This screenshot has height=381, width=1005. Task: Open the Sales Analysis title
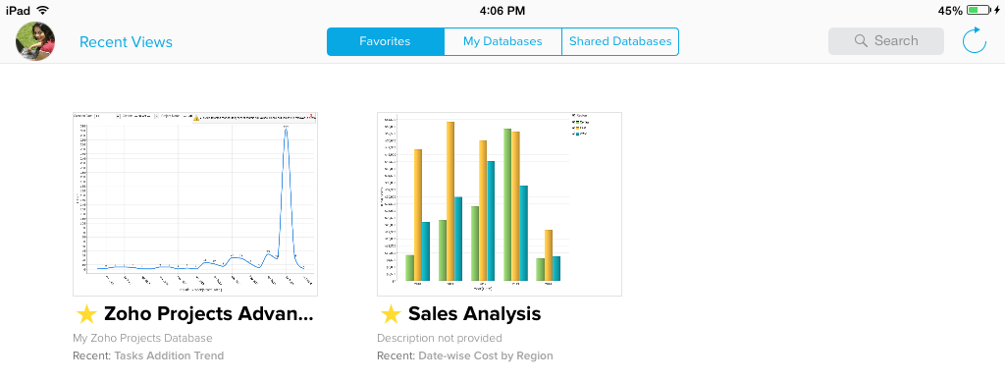pos(474,313)
